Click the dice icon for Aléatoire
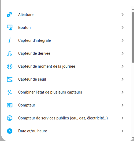 click(x=10, y=15)
